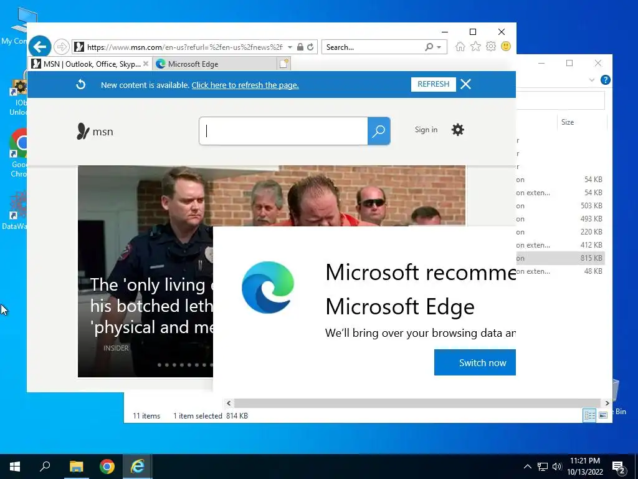Viewport: 638px width, 479px height.
Task: Launch Google Chrome from the taskbar
Action: click(x=107, y=467)
